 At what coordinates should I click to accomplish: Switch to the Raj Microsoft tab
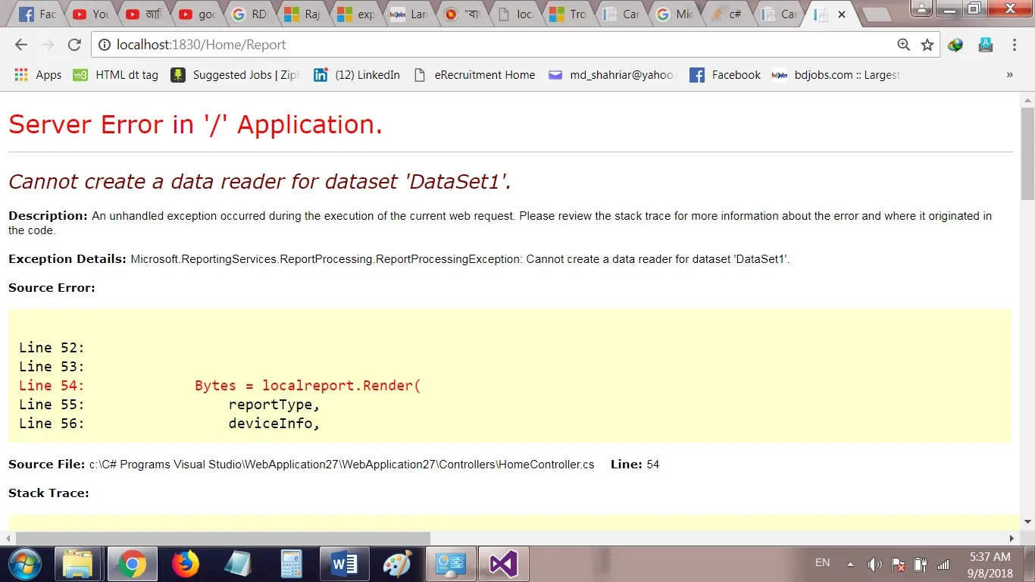point(302,14)
